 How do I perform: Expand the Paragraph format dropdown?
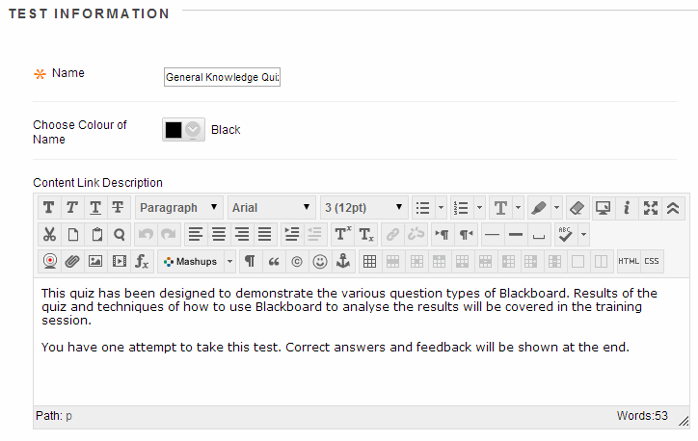click(x=179, y=208)
